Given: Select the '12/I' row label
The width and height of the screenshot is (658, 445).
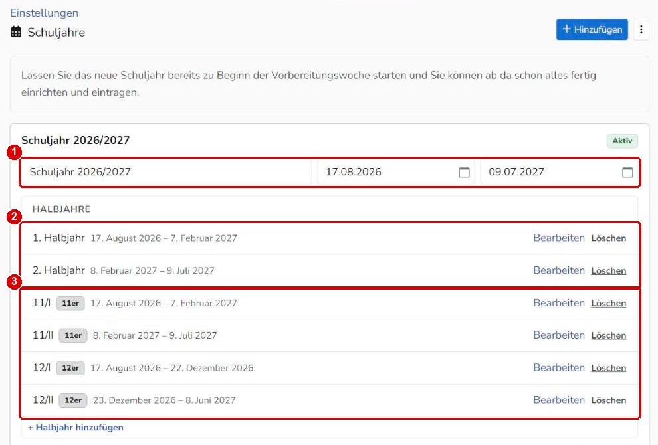Looking at the screenshot, I should (42, 367).
